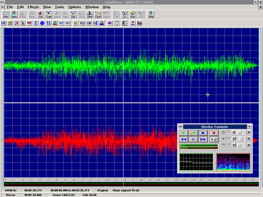Click the left oscilloscope graph in Device Controls
Screen dimensions: 263x197
(x=196, y=162)
